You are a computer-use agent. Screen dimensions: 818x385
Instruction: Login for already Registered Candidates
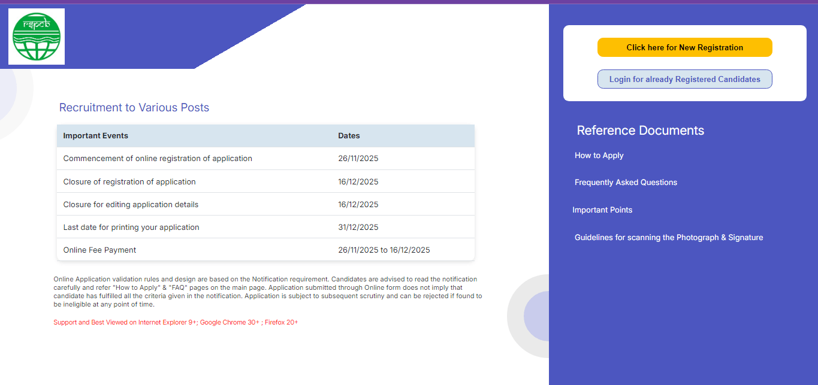point(684,78)
